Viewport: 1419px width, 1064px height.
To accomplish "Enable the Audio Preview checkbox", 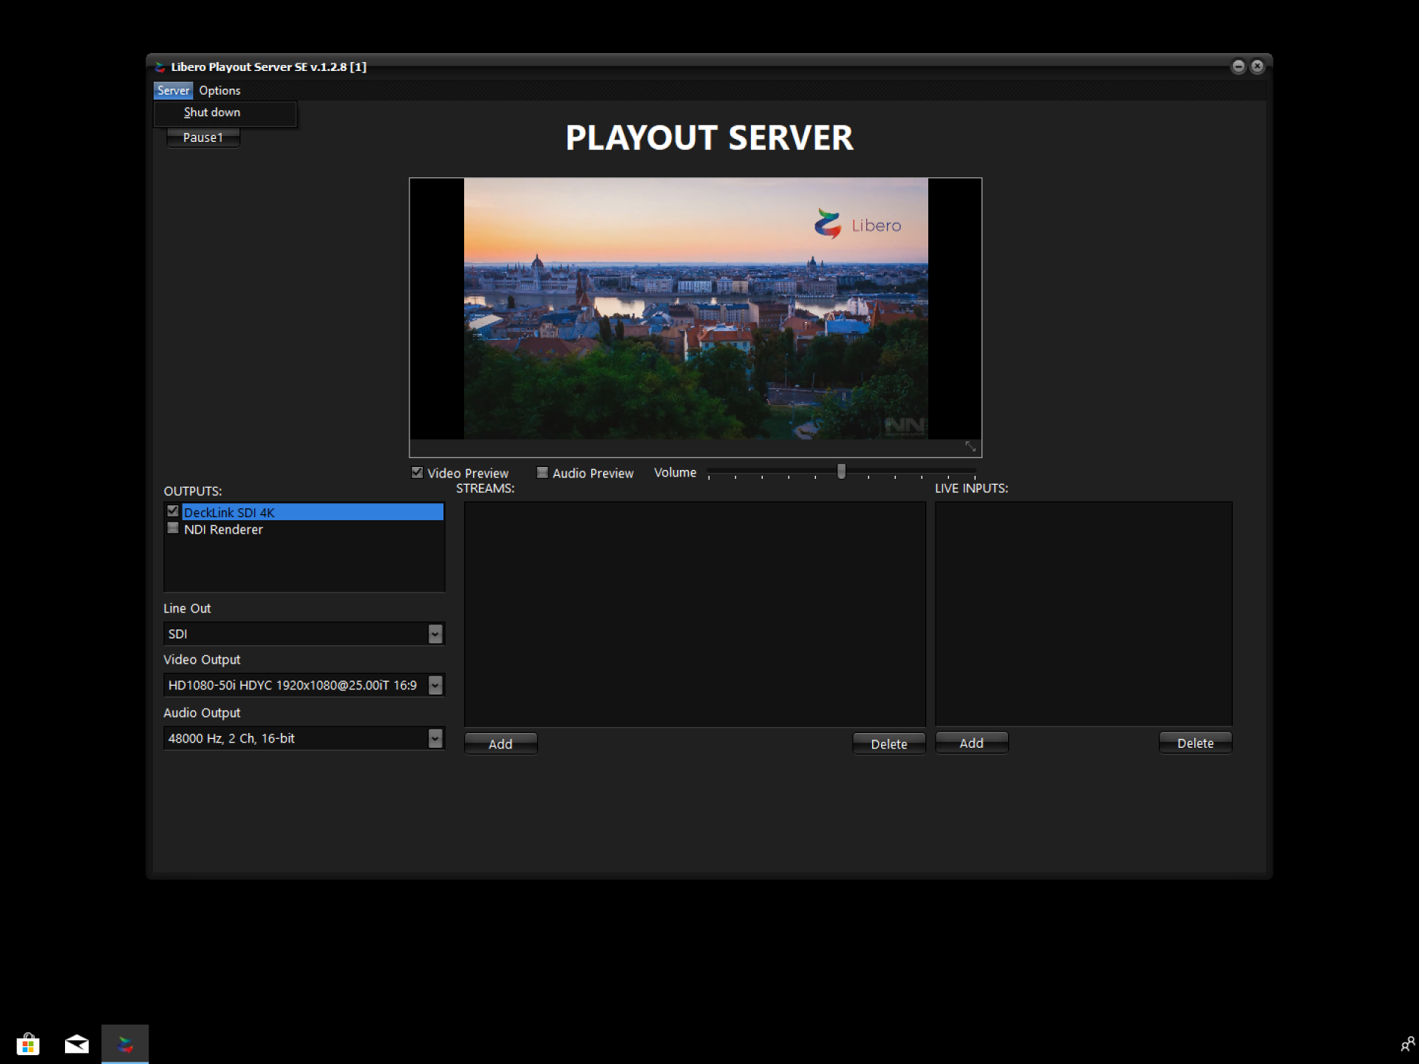I will [x=542, y=473].
